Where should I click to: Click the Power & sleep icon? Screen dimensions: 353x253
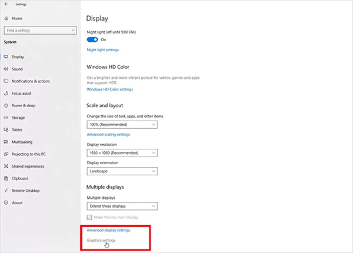tap(6, 105)
